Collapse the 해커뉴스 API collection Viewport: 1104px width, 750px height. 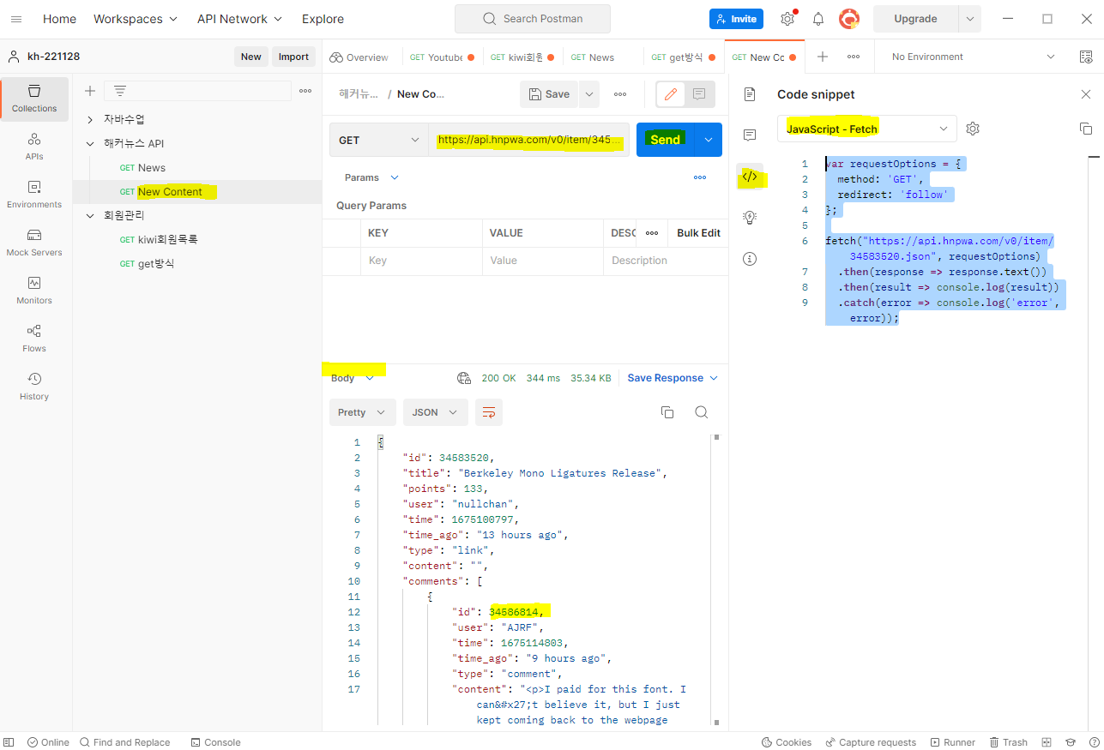tap(90, 143)
